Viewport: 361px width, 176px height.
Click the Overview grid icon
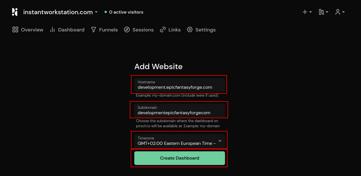(15, 29)
